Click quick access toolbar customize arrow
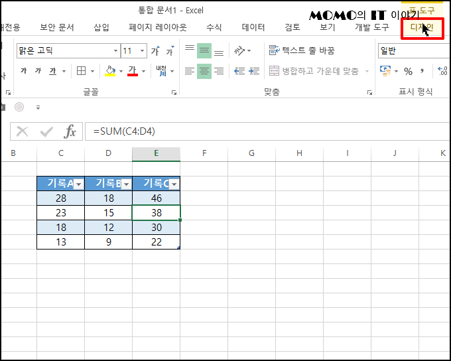Viewport: 451px width, 361px height. (x=38, y=108)
